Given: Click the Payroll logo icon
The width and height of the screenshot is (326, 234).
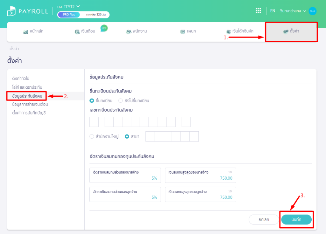Looking at the screenshot, I should click(11, 11).
